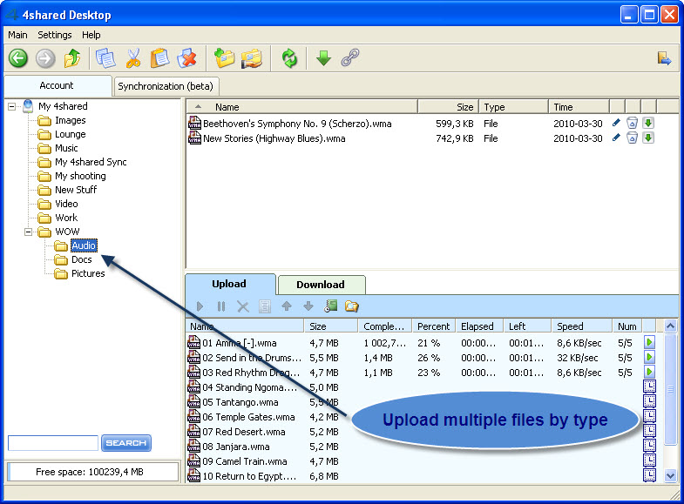Click the search text input field
684x504 pixels.
53,443
